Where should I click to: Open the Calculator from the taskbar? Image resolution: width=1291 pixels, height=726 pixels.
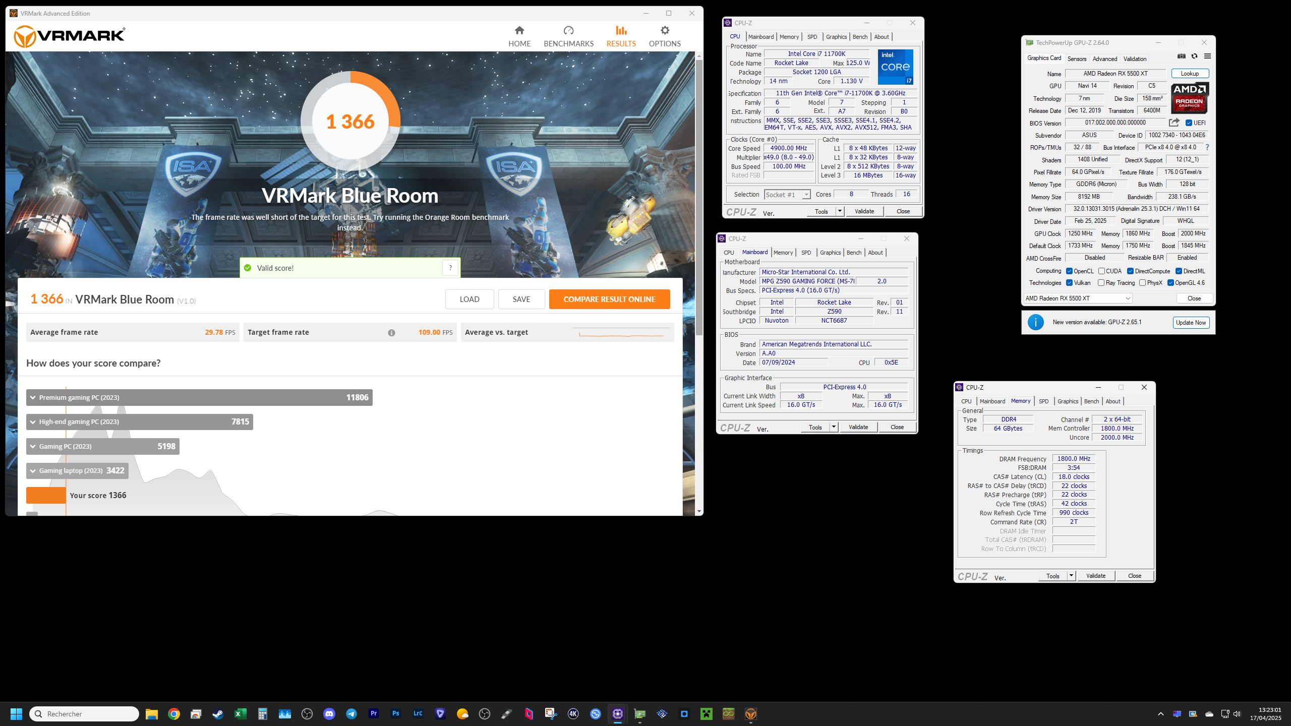point(262,714)
